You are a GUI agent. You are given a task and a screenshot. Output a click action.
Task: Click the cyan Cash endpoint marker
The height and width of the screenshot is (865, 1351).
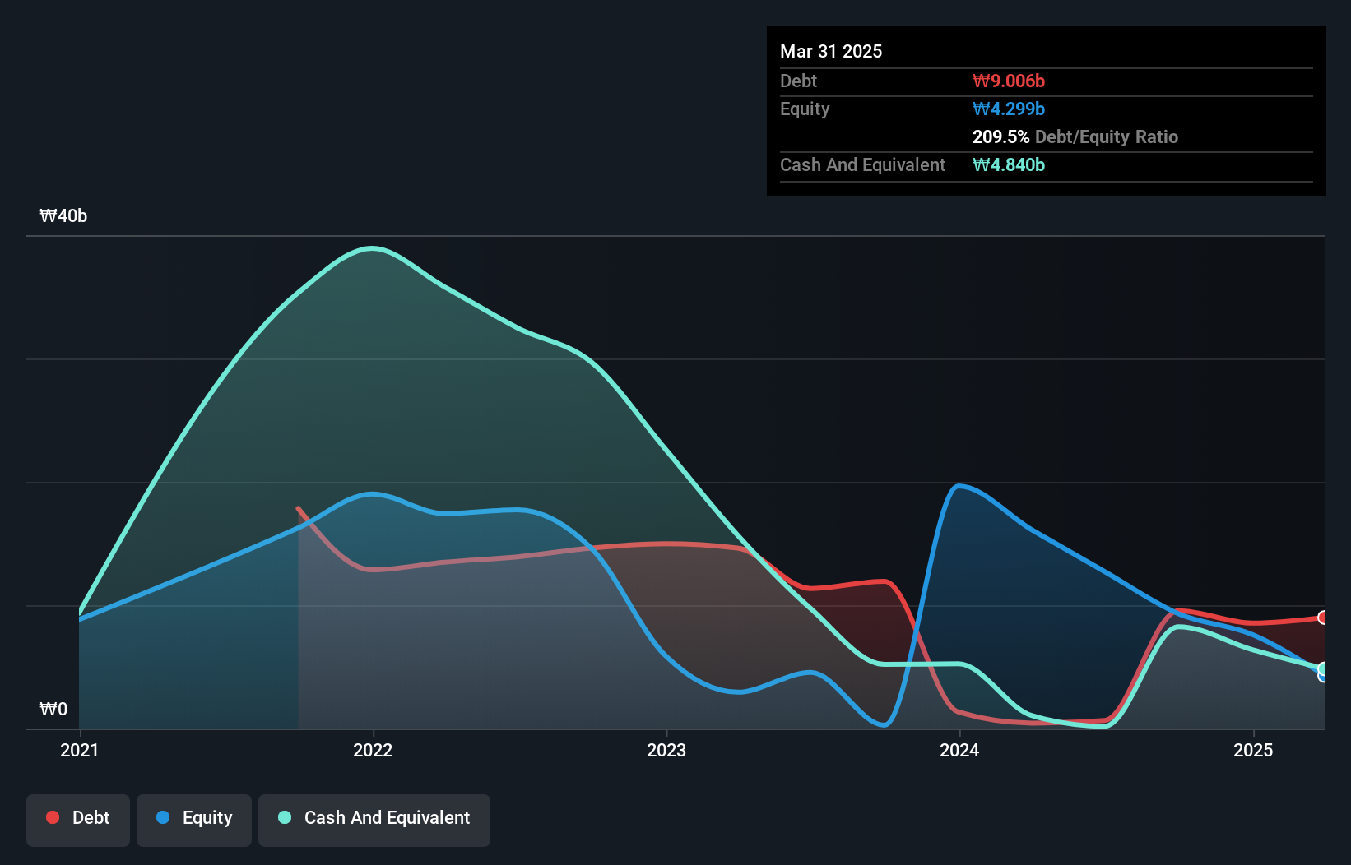[1323, 668]
